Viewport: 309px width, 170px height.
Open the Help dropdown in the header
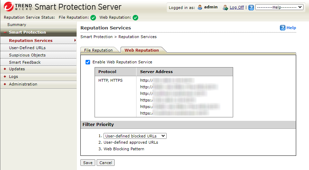tap(279, 7)
